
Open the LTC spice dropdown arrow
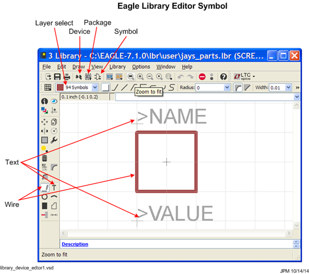click(254, 76)
